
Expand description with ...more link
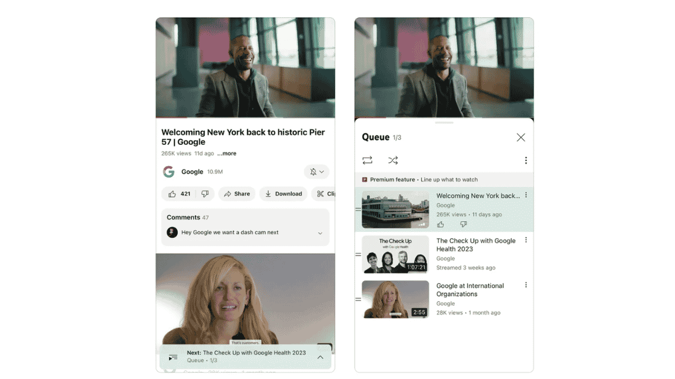[x=227, y=153]
